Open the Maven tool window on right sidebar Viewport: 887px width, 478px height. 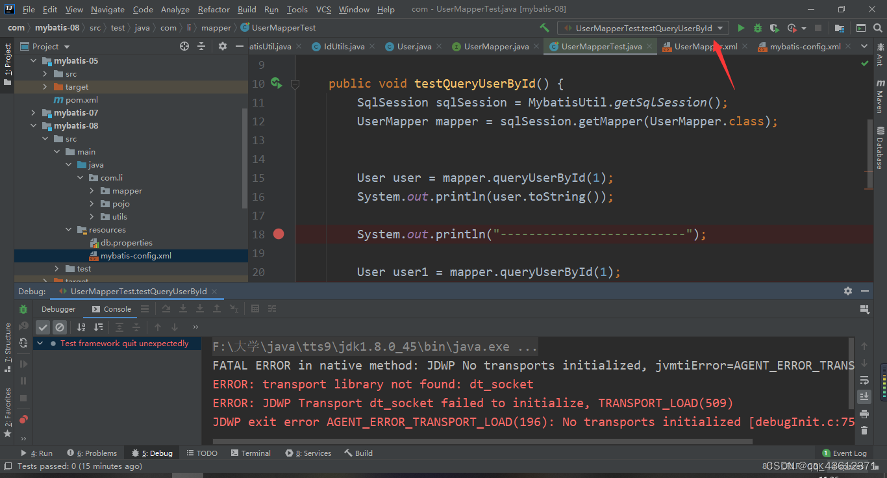pyautogui.click(x=879, y=97)
